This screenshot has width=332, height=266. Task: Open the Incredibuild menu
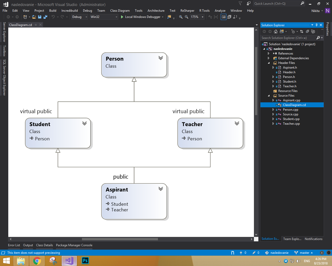[70, 11]
